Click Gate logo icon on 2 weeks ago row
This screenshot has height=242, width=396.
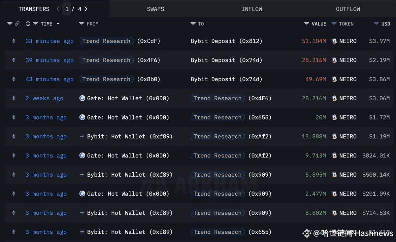[x=82, y=98]
